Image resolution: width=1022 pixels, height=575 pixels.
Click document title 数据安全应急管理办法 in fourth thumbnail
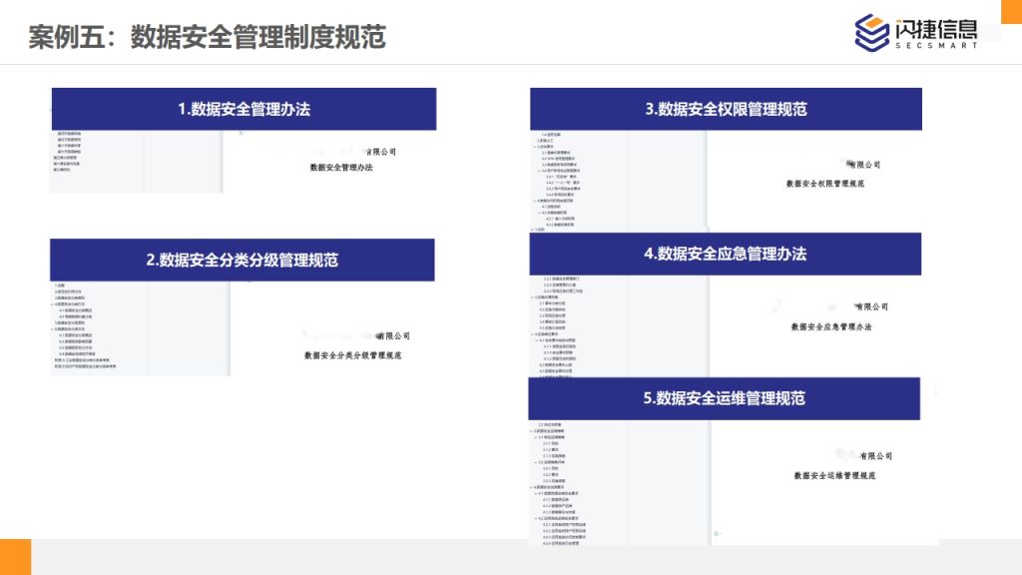click(831, 326)
